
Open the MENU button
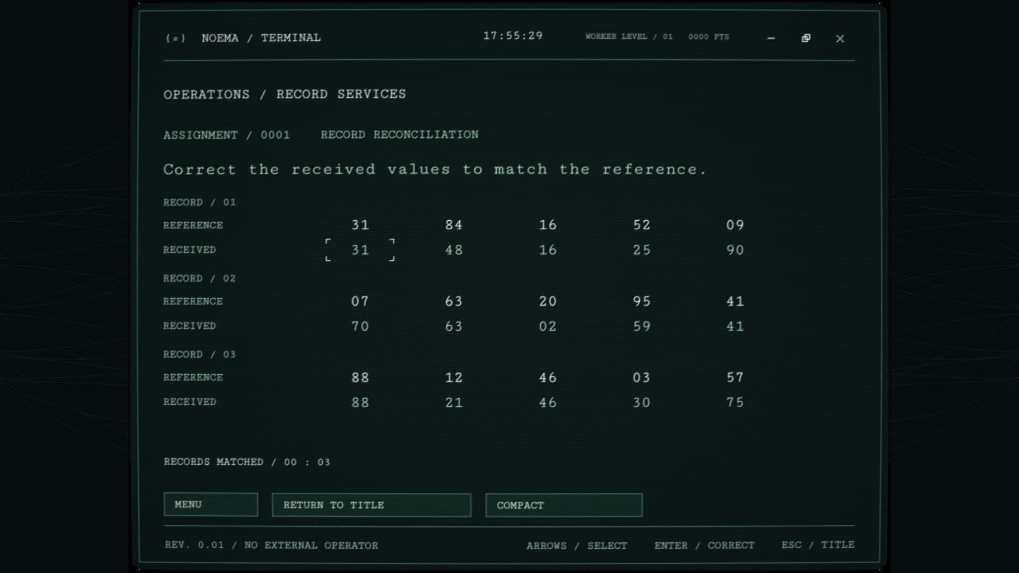click(211, 505)
